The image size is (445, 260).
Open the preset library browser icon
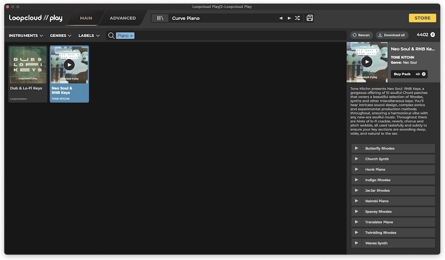[x=160, y=18]
